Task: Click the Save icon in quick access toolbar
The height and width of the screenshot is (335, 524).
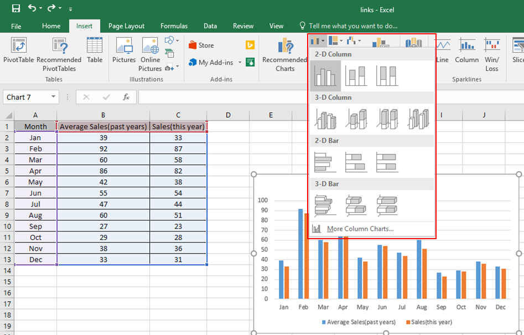Action: pyautogui.click(x=15, y=8)
